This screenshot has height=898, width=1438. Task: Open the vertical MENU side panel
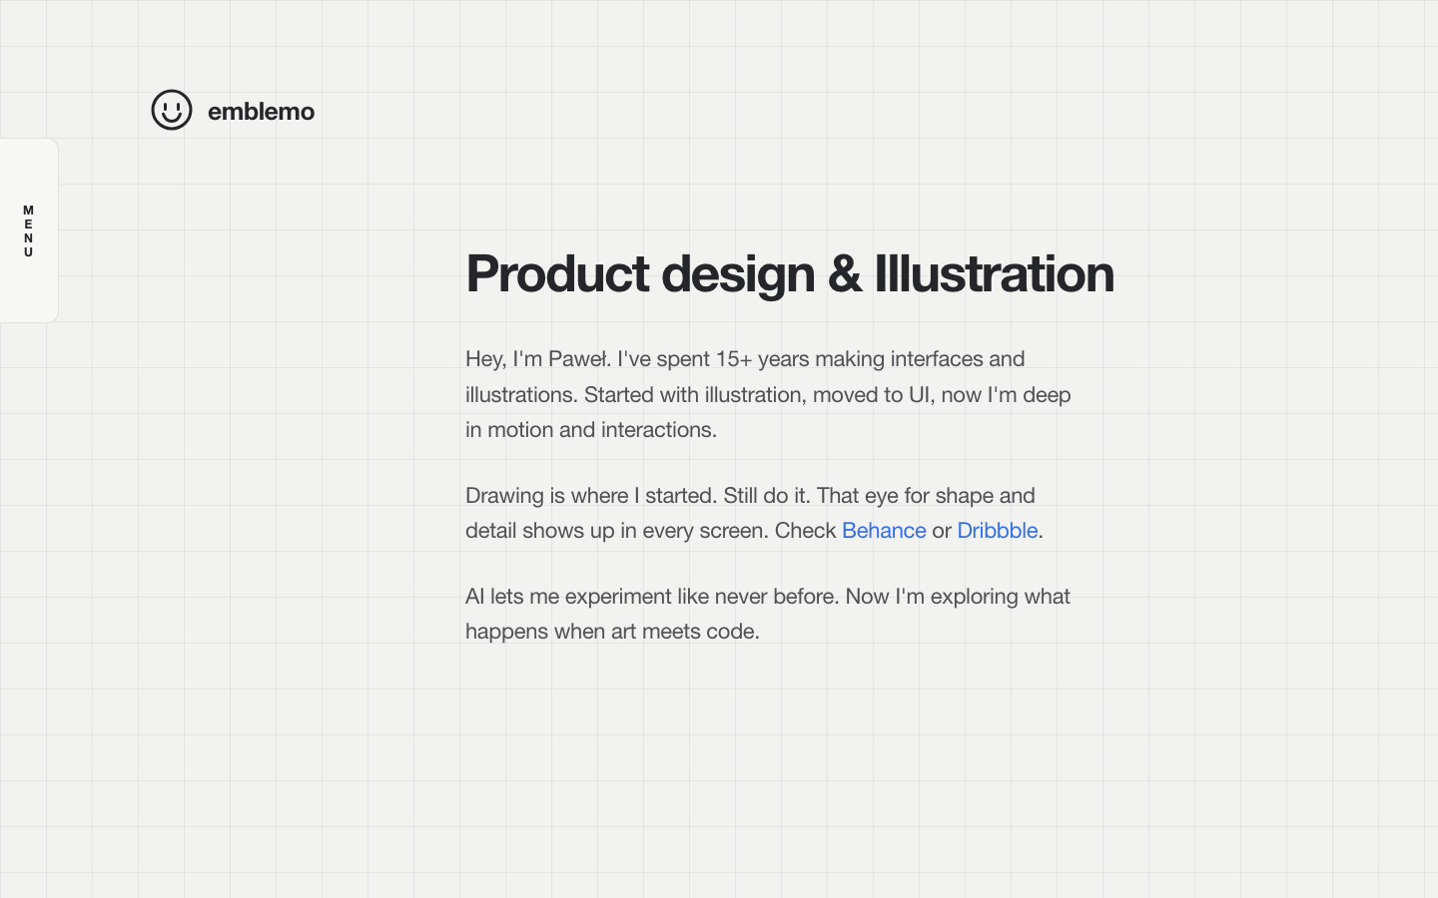pos(29,230)
